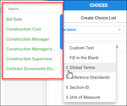Click the chevron beside Global Terms
127x106 pixels.
click(x=67, y=67)
